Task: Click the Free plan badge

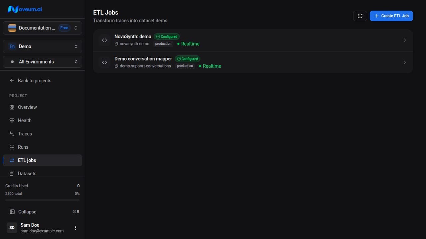Action: click(x=64, y=28)
